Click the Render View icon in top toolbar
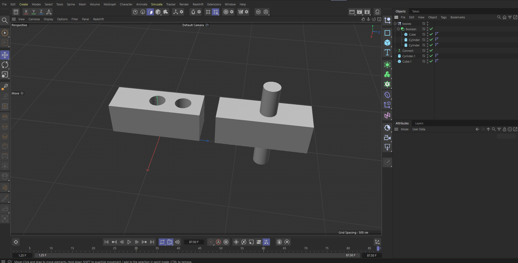Screen dimensions: 518x263 [x=352, y=12]
